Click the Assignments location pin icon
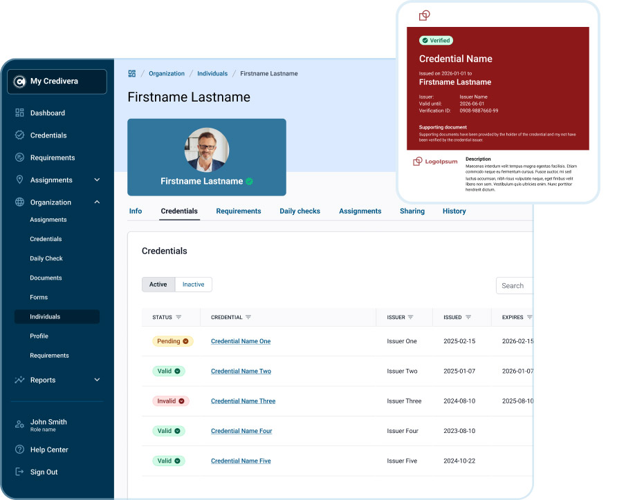The width and height of the screenshot is (626, 500). pyautogui.click(x=19, y=180)
